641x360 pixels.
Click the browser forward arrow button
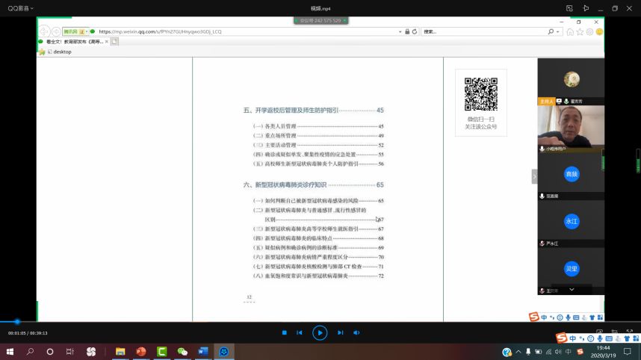point(56,31)
